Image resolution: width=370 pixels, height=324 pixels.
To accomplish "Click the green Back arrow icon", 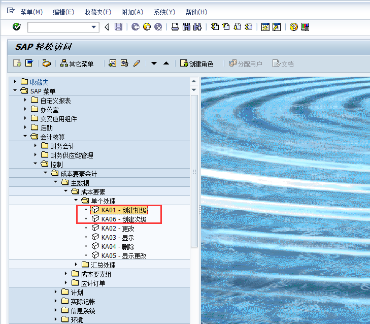I will tap(136, 27).
